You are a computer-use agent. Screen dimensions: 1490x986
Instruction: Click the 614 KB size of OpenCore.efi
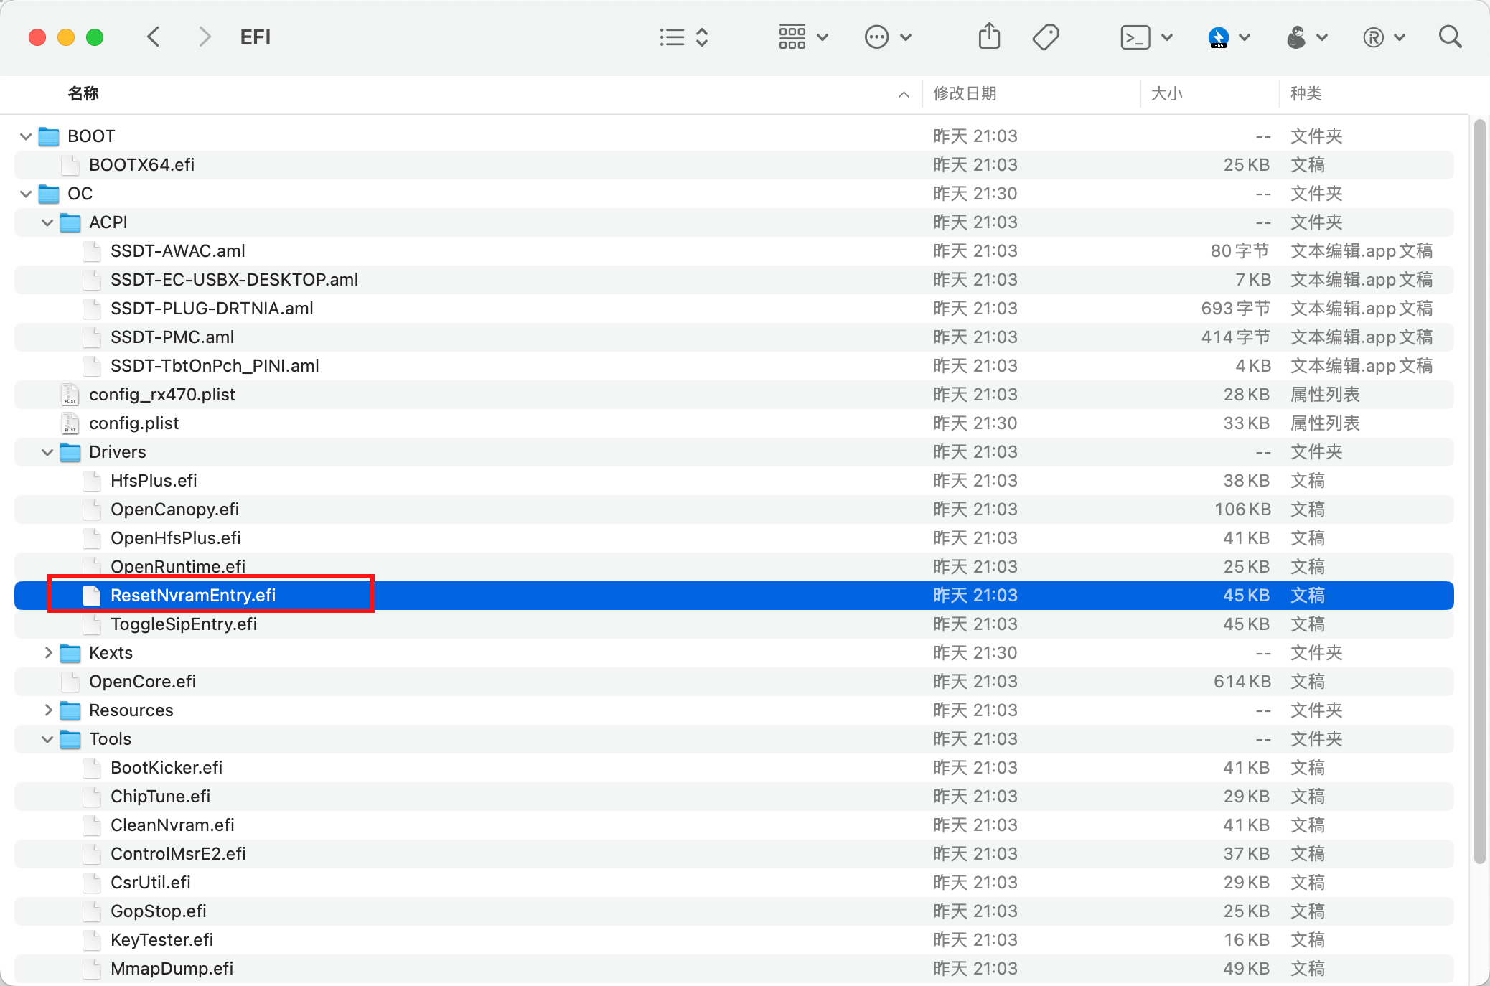(x=1242, y=682)
